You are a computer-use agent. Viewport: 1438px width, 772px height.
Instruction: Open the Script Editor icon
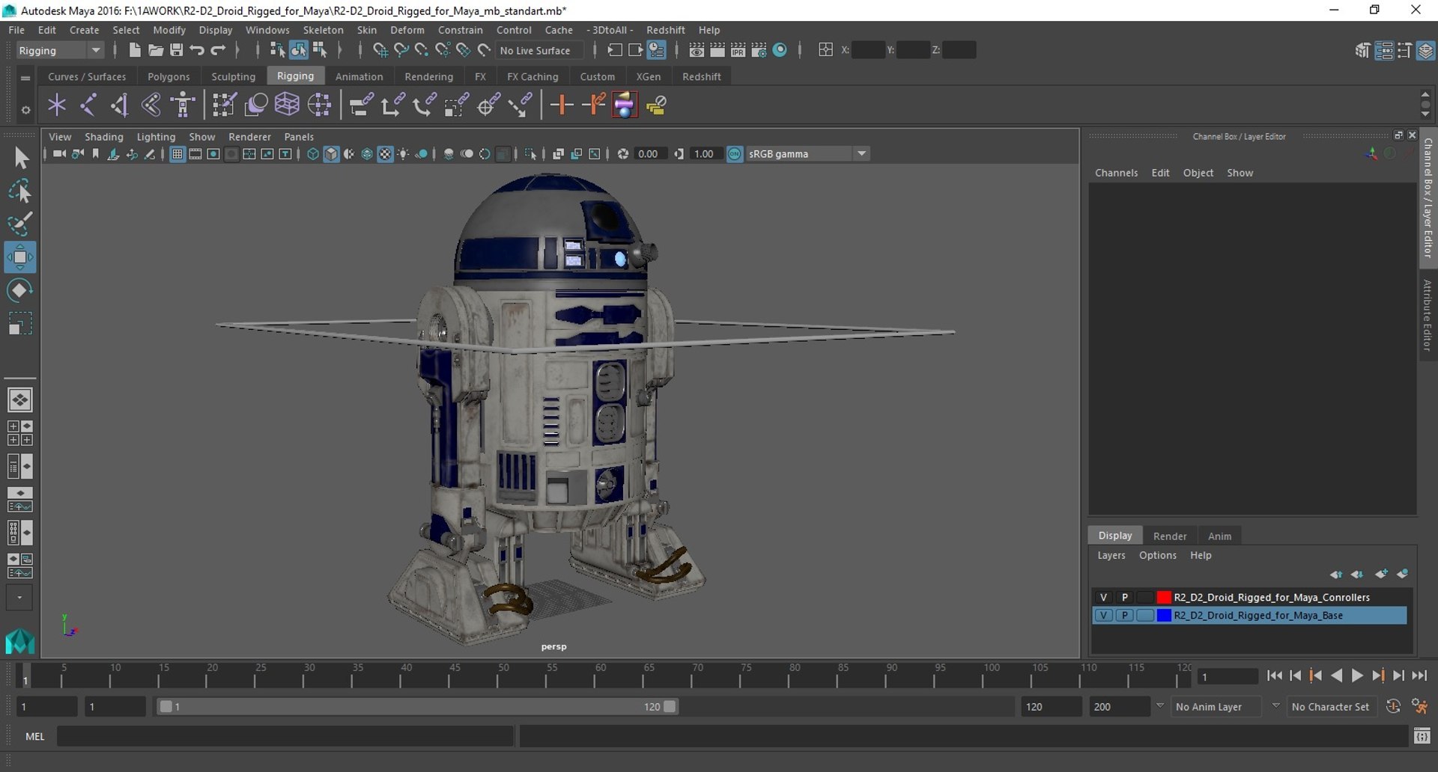[1422, 736]
